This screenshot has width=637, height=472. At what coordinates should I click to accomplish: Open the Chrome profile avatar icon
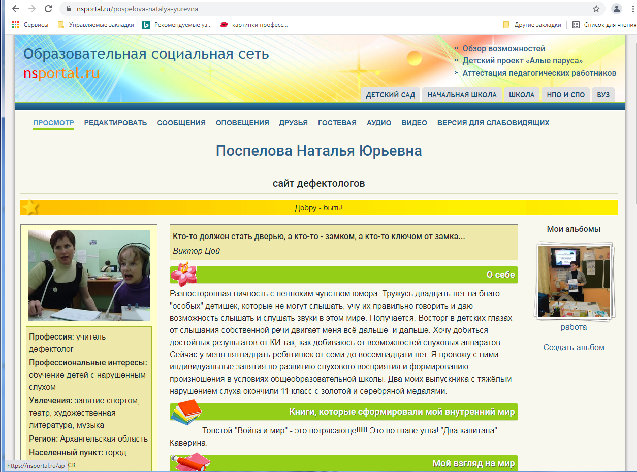click(616, 9)
